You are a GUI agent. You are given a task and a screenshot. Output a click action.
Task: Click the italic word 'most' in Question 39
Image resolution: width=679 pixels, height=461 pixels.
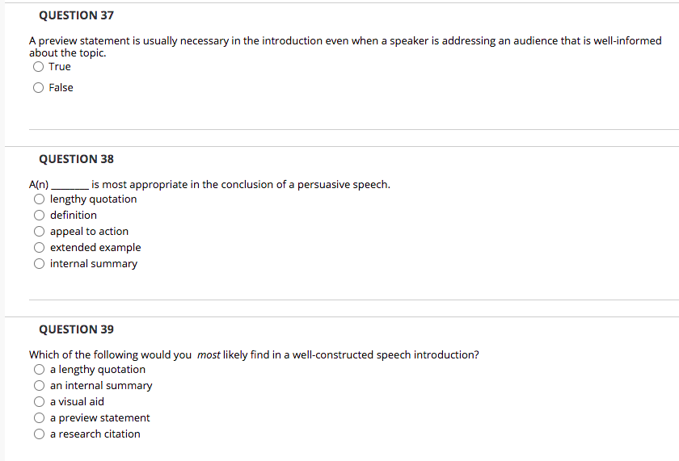[209, 354]
